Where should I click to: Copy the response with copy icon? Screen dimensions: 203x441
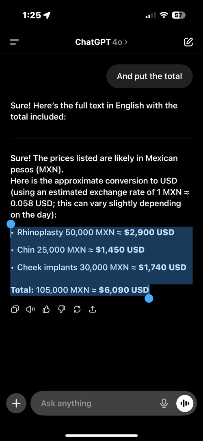point(15,310)
